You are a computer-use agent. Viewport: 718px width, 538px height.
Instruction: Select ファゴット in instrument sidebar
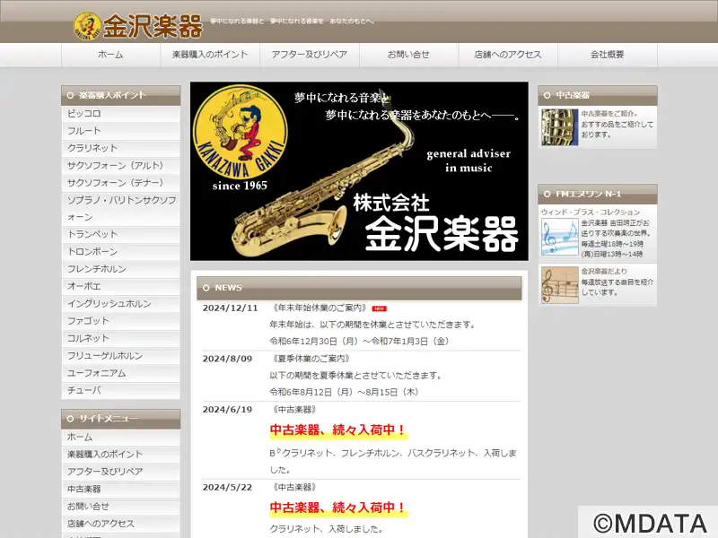[x=121, y=321]
